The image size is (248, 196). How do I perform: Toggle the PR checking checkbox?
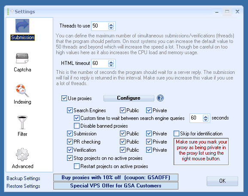70,141
